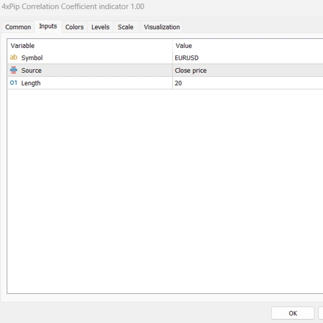
Task: Select the Length variable name
Action: pyautogui.click(x=31, y=83)
